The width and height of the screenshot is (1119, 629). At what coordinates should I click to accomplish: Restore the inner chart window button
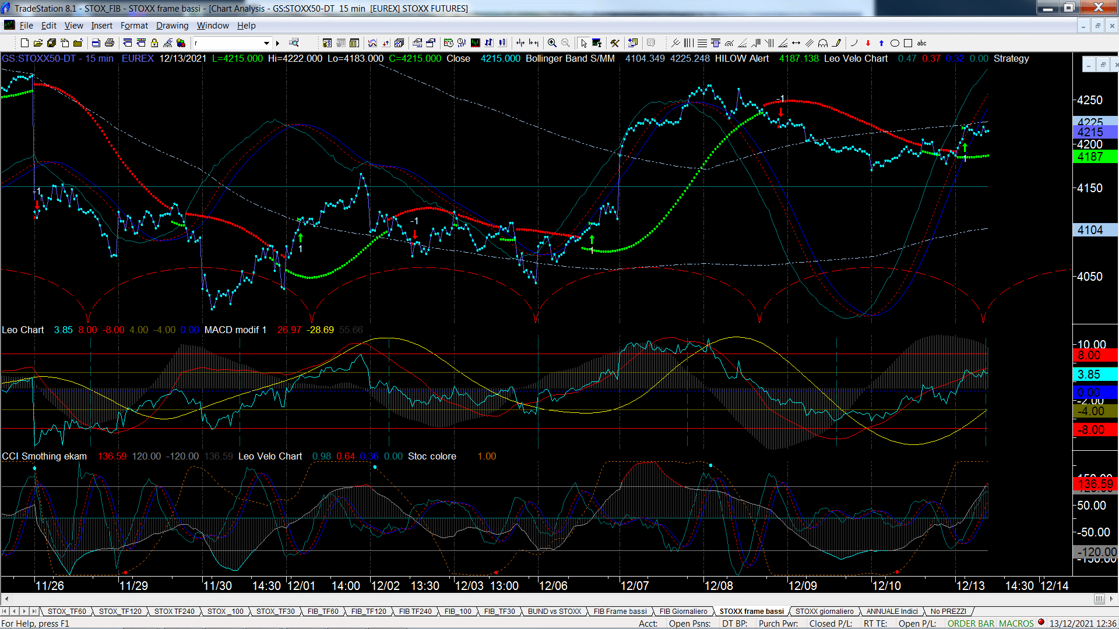click(1103, 65)
